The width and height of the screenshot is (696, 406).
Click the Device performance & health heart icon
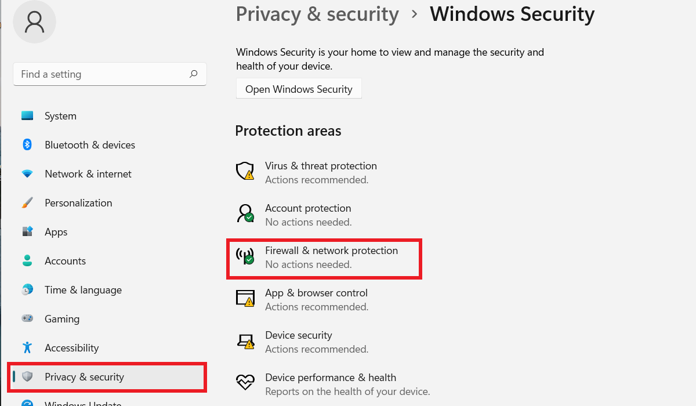(x=245, y=383)
